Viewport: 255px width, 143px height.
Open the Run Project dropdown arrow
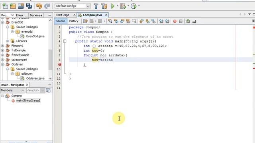click(x=118, y=6)
